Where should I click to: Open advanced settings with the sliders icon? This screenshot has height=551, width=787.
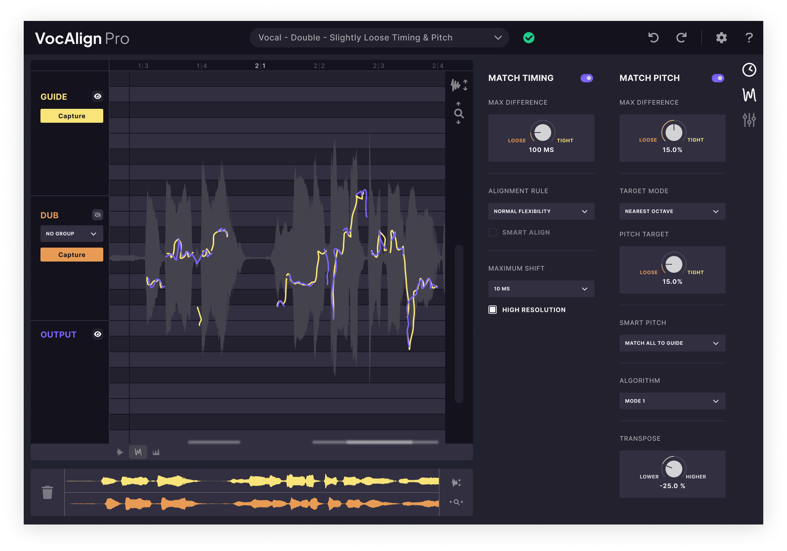[x=749, y=119]
